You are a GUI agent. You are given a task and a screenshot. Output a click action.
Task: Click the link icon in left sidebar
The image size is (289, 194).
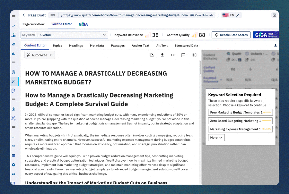point(13,146)
